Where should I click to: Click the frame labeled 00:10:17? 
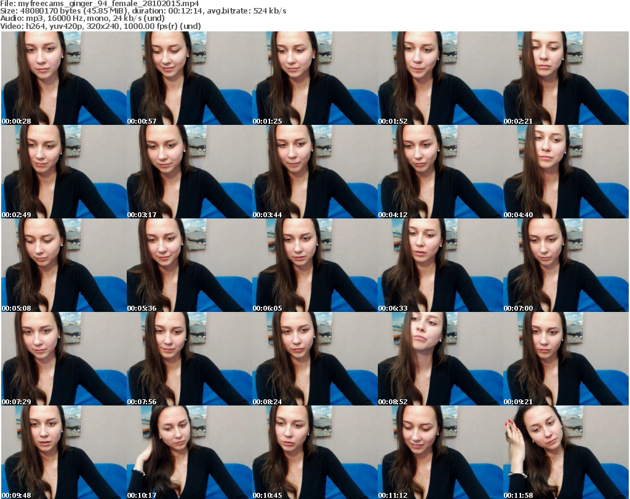pyautogui.click(x=189, y=452)
